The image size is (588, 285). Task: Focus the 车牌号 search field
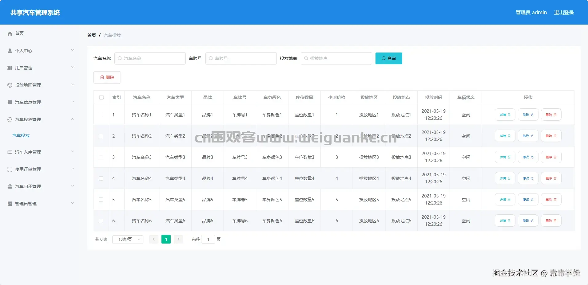click(241, 58)
